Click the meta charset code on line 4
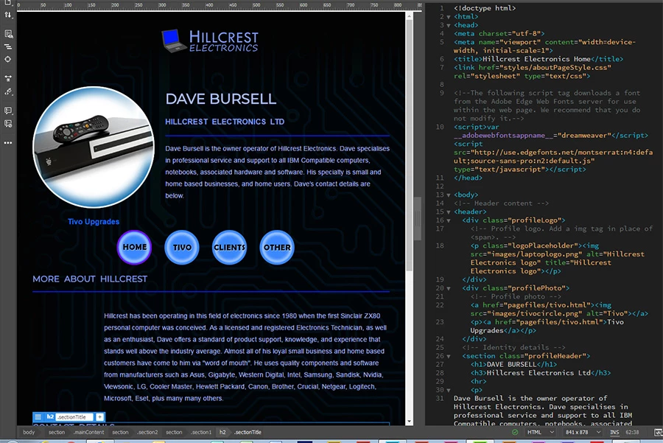This screenshot has height=443, width=663. (499, 33)
